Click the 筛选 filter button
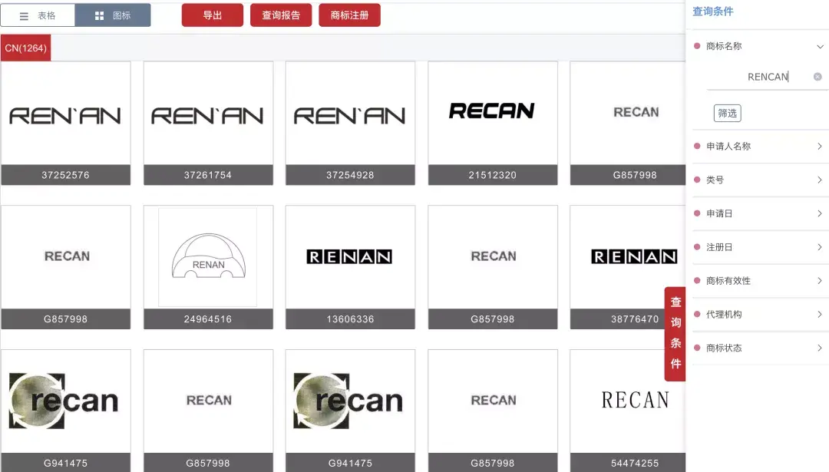This screenshot has height=472, width=829. 727,114
